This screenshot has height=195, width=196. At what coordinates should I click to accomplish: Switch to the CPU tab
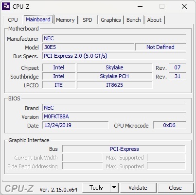coord(13,20)
